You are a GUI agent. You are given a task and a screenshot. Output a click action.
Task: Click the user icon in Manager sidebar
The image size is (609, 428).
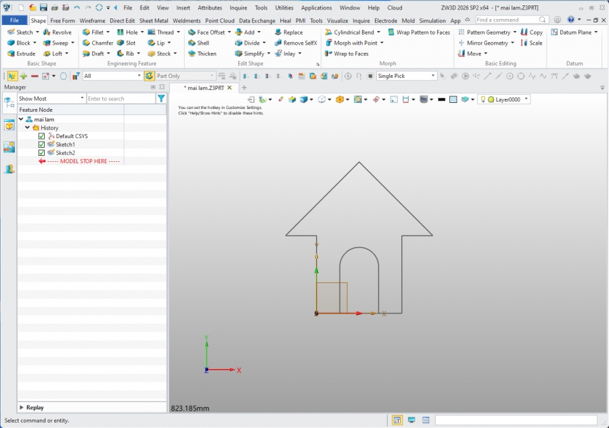pyautogui.click(x=9, y=169)
